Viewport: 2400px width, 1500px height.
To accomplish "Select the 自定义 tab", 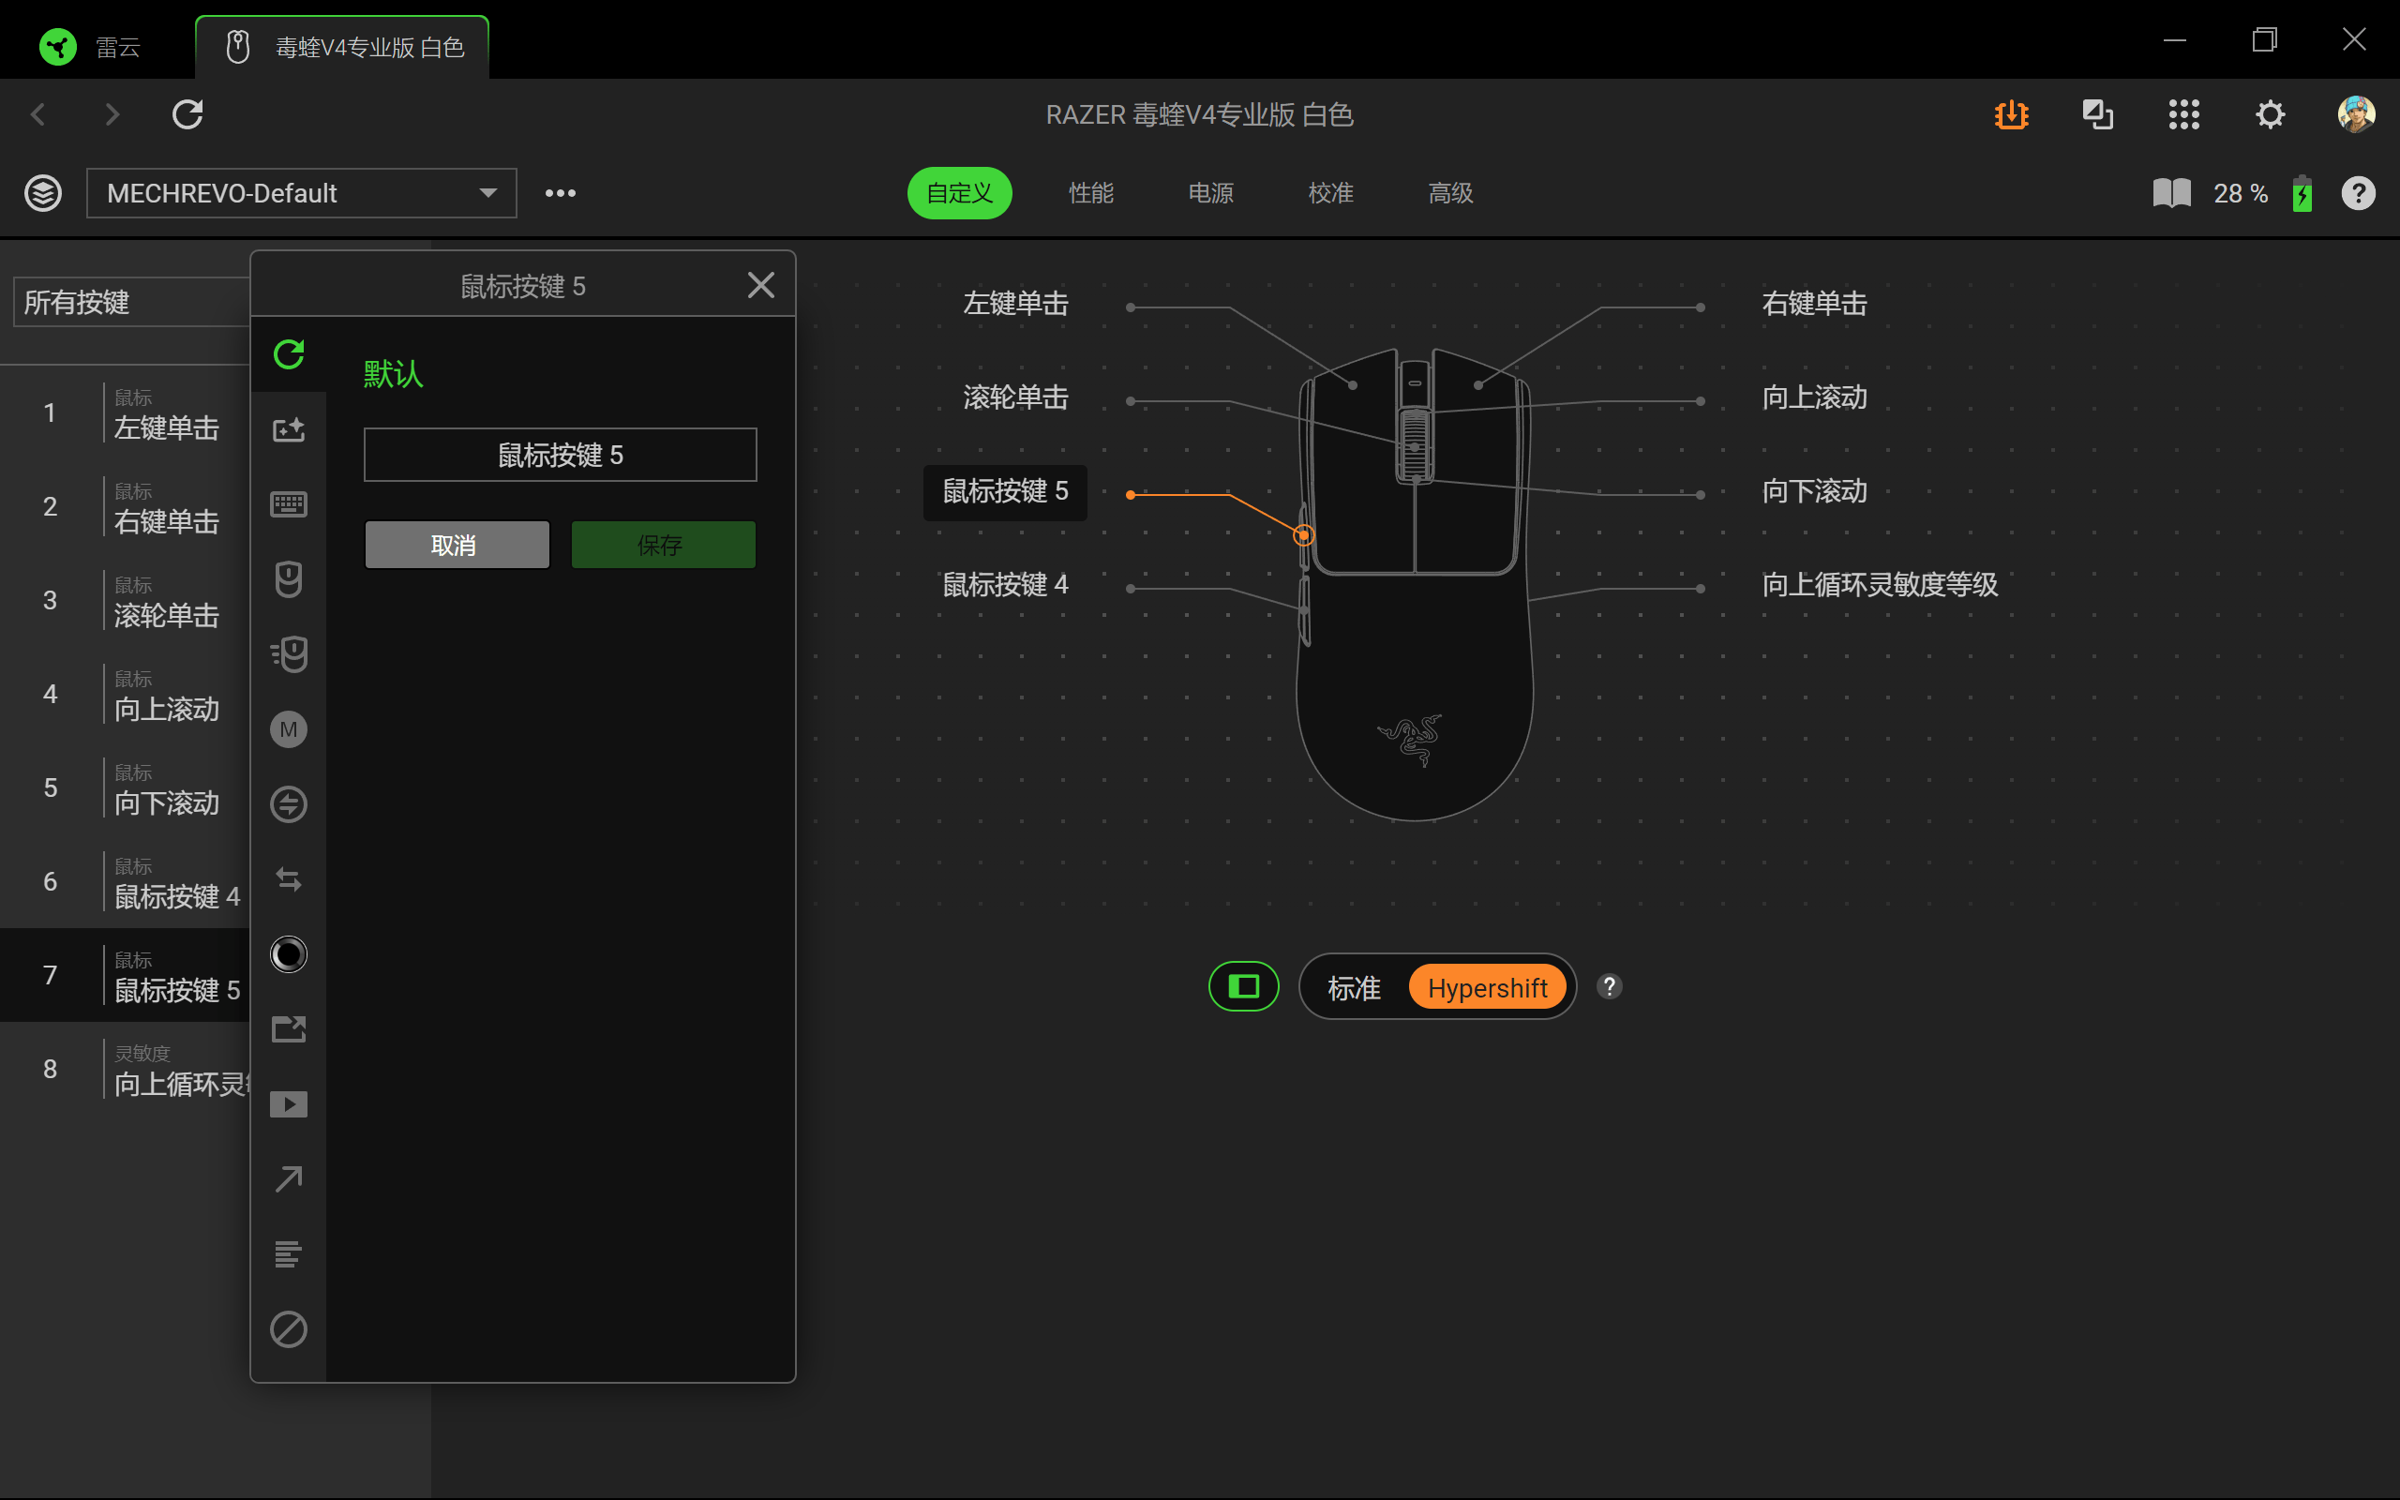I will click(959, 192).
